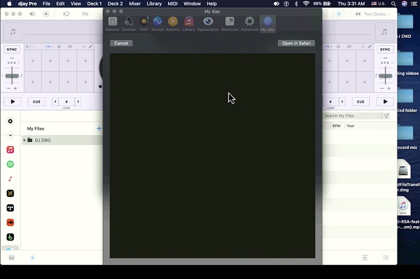420x279 pixels.
Task: Select the My djay preferences tab
Action: [268, 24]
